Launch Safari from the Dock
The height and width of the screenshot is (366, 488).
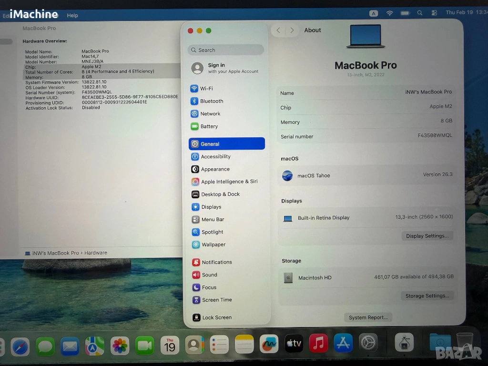point(20,346)
